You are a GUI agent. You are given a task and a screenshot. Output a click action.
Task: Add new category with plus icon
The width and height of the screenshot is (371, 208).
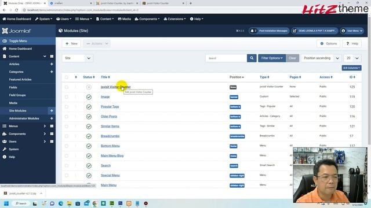tap(52, 72)
